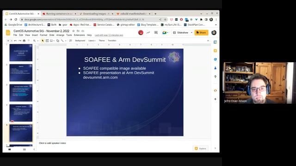Viewport: 296px width, 166px height.
Task: Collapse the slide filmstrip panel
Action: [x=34, y=149]
